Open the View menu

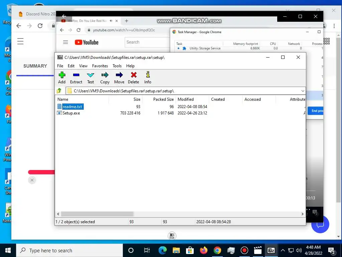(x=83, y=66)
